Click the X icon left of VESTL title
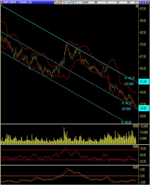Image resolution: width=150 pixels, height=185 pixels. tap(2, 2)
